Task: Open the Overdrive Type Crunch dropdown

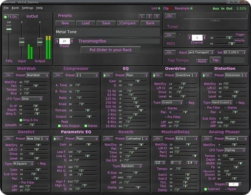Action: 172,103
